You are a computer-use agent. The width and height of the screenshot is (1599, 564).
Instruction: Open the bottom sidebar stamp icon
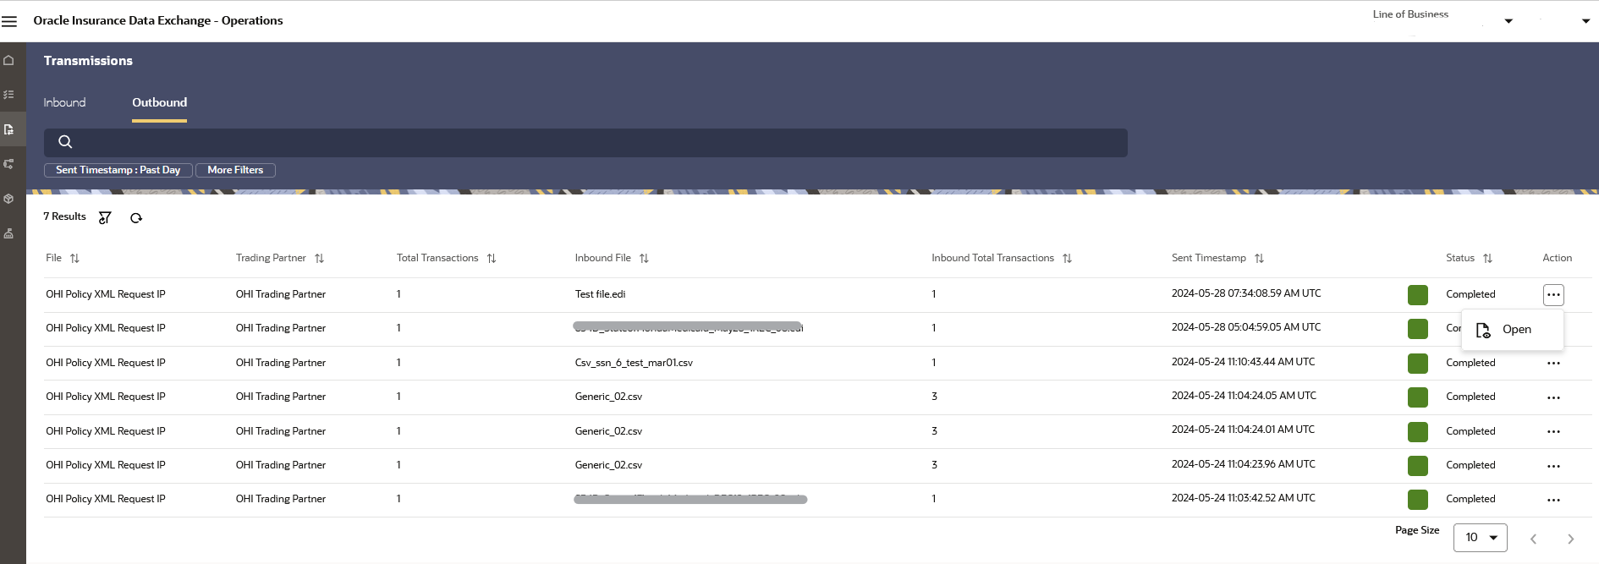coord(9,233)
